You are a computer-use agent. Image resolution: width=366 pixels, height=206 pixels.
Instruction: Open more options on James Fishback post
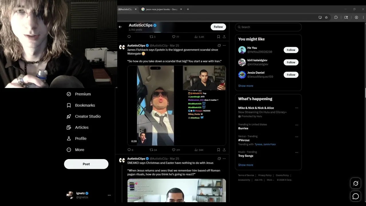pyautogui.click(x=224, y=45)
